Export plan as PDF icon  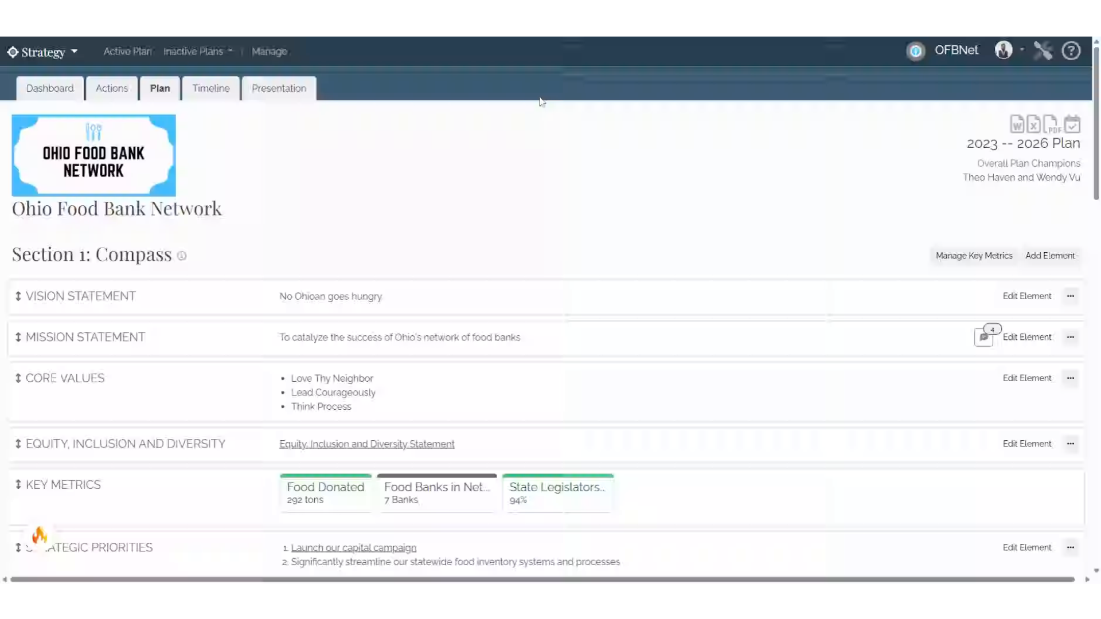[x=1051, y=124]
